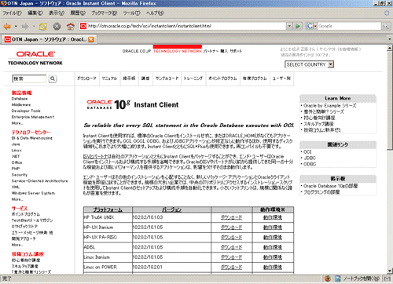Open the Home page icon
The height and width of the screenshot is (284, 393).
pyautogui.click(x=70, y=26)
